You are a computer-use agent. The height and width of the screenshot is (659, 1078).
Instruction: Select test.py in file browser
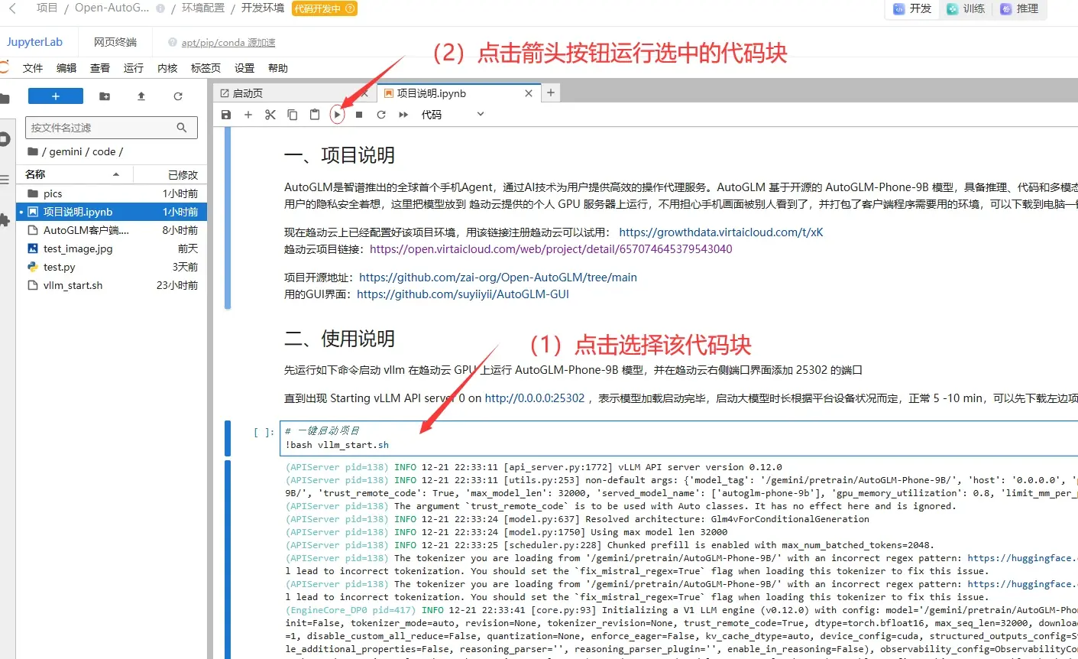click(x=112, y=267)
